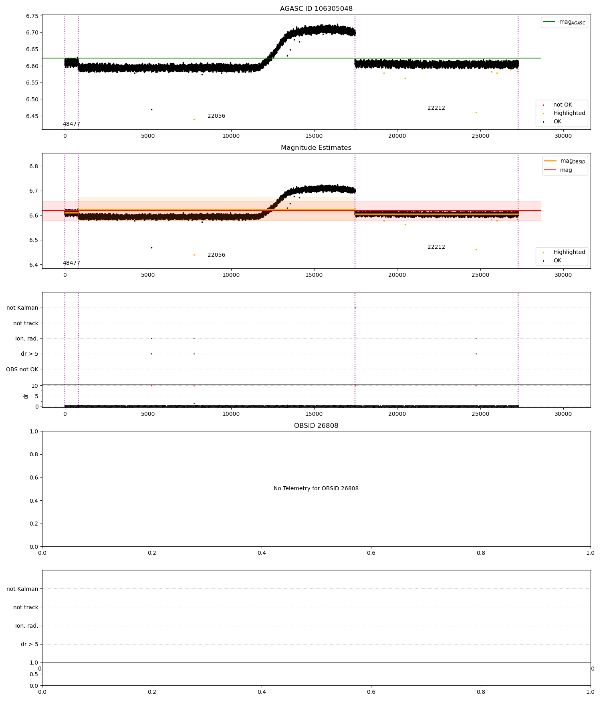The width and height of the screenshot is (601, 701).
Task: Click the green mag AGASC line in top plot
Action: 291,58
